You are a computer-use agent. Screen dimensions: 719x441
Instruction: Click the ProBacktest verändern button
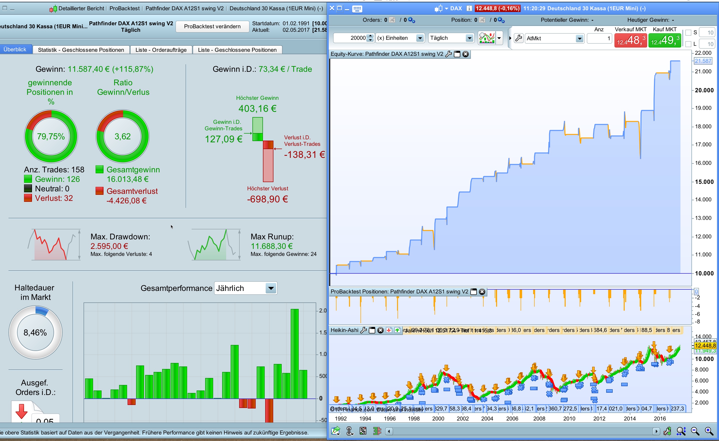212,26
